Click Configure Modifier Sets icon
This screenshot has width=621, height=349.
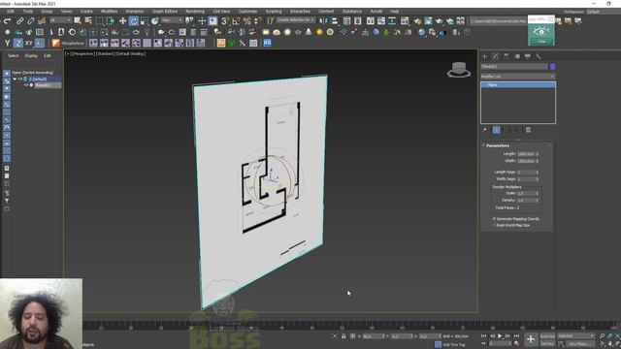point(528,130)
